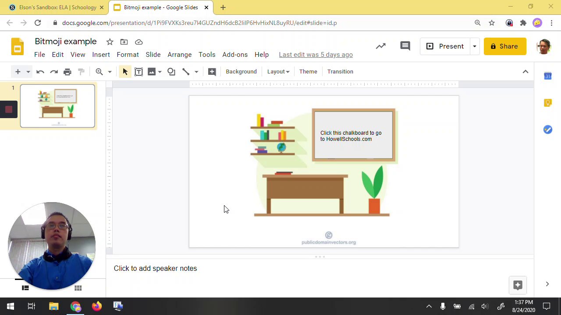
Task: Click the Share button
Action: coord(505,46)
